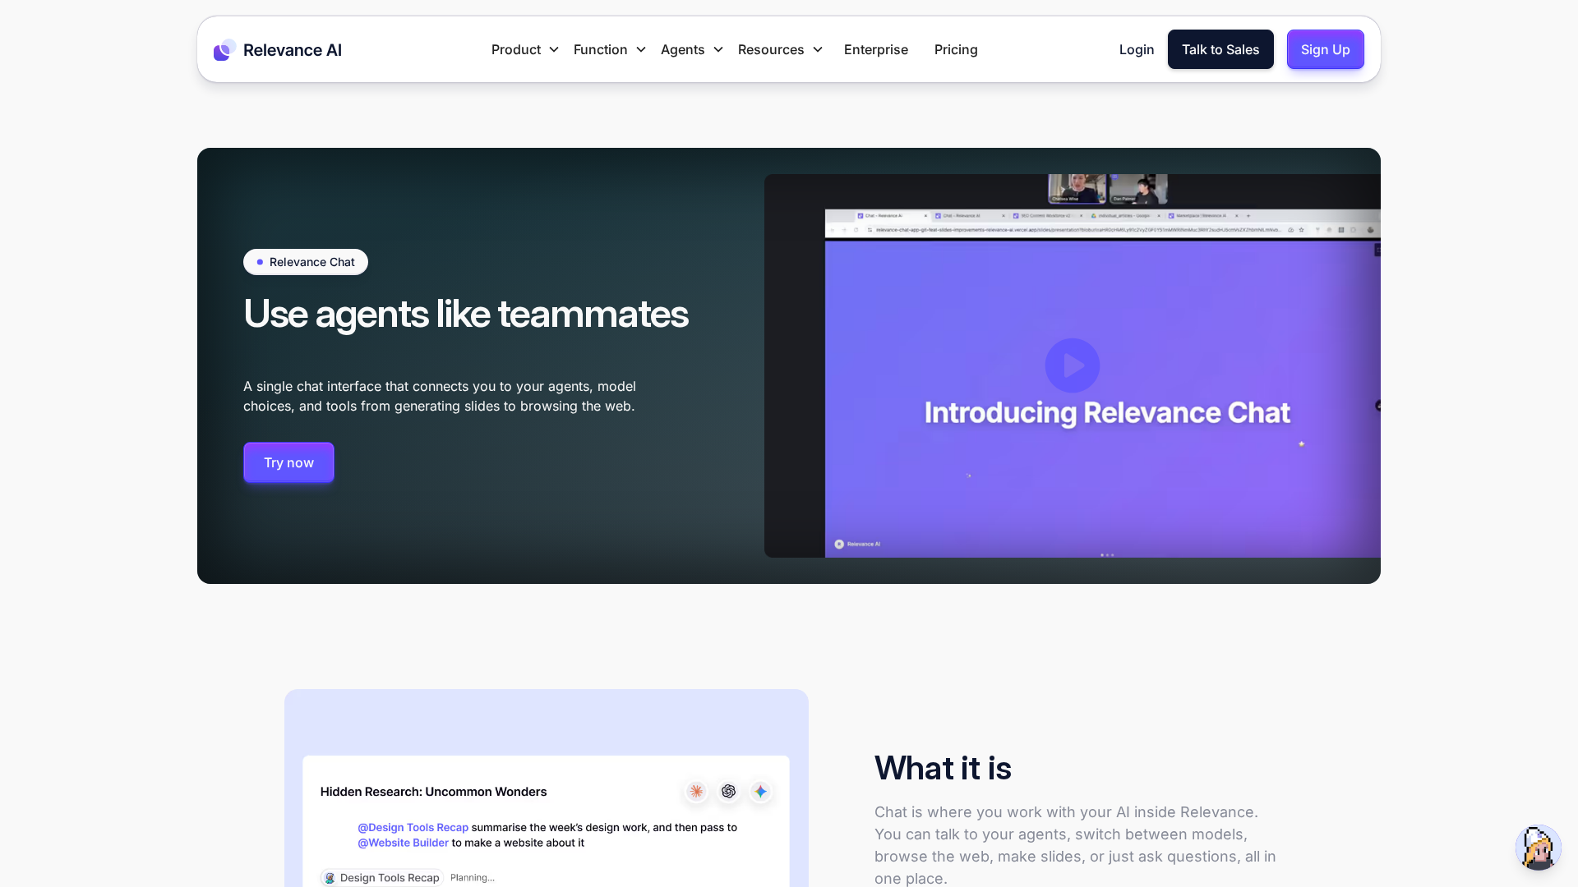
Task: Expand the Resources dropdown menu
Action: (x=779, y=49)
